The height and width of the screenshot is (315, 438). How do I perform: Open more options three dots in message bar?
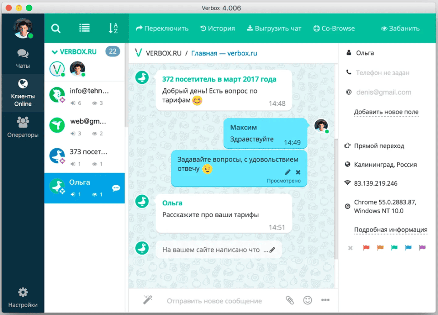coord(325,300)
